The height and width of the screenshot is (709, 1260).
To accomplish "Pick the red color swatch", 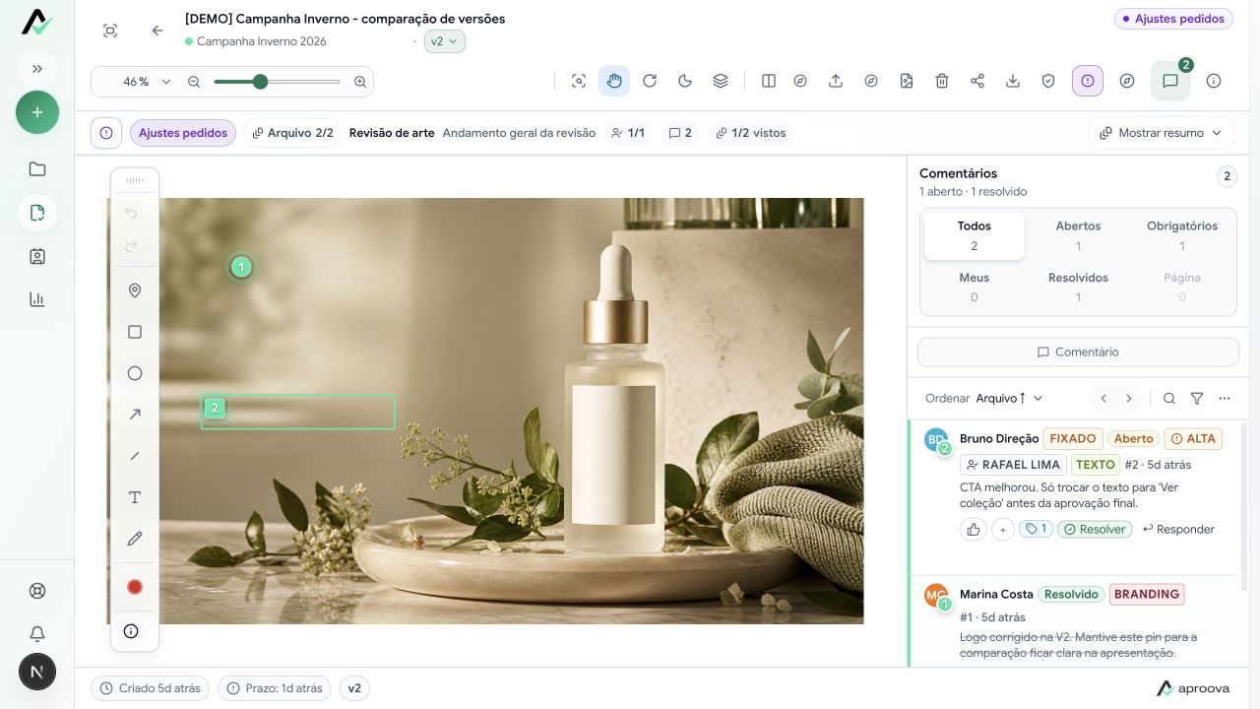I will (x=135, y=587).
